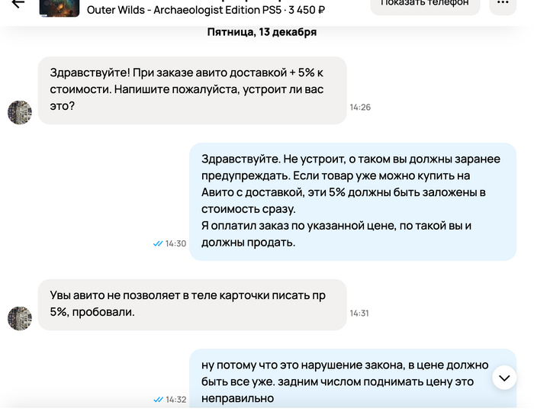Go back using the back arrow
The width and height of the screenshot is (534, 415).
click(17, 3)
